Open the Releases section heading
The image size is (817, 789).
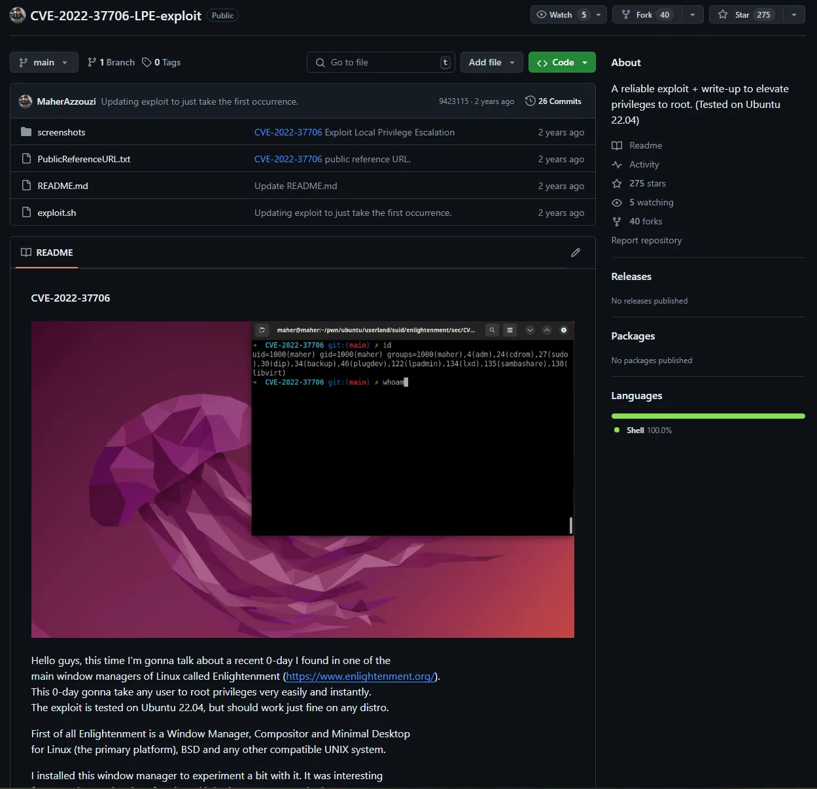pos(631,277)
